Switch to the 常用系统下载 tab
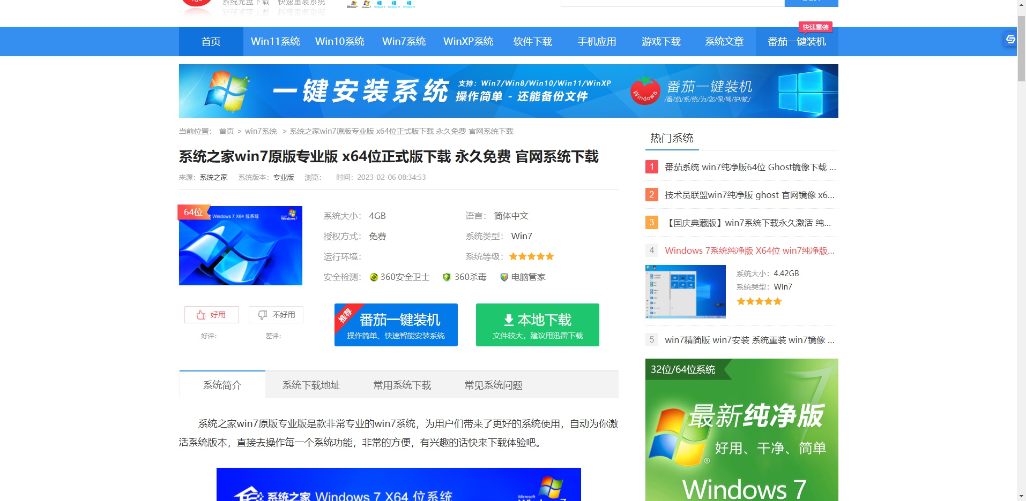This screenshot has width=1026, height=501. point(402,385)
